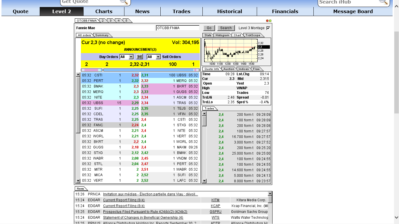Click the chain link icon between order filters
The height and width of the screenshot is (224, 399).
(140, 57)
